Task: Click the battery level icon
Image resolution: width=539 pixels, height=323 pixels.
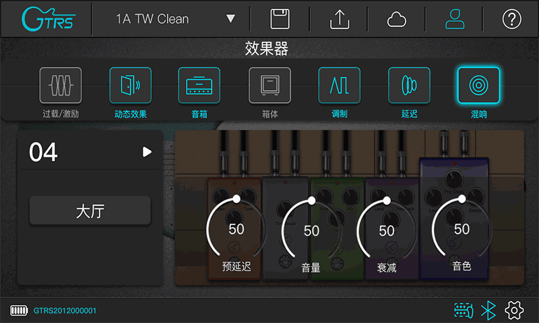Action: (19, 311)
